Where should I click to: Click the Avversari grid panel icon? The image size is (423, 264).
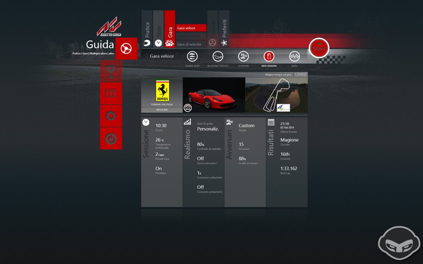coord(229,122)
